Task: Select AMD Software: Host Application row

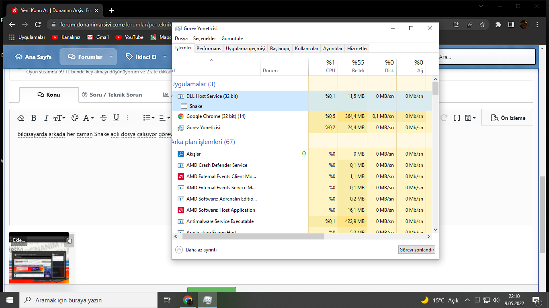Action: (x=302, y=210)
